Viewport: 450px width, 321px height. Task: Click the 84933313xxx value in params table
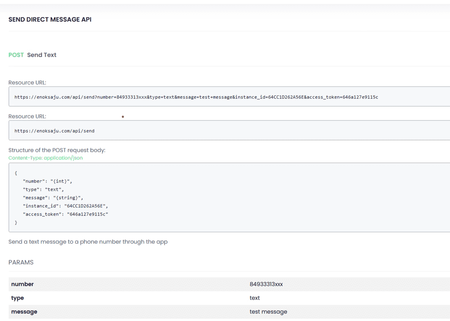[266, 284]
